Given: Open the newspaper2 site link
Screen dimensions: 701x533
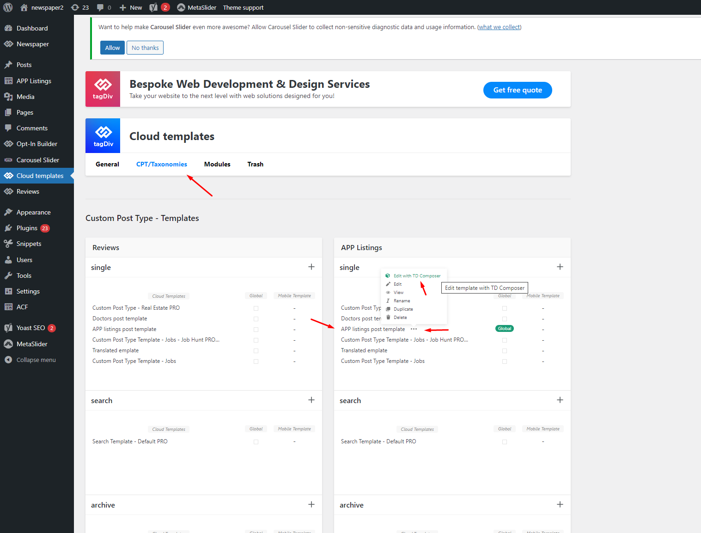Looking at the screenshot, I should pos(42,7).
